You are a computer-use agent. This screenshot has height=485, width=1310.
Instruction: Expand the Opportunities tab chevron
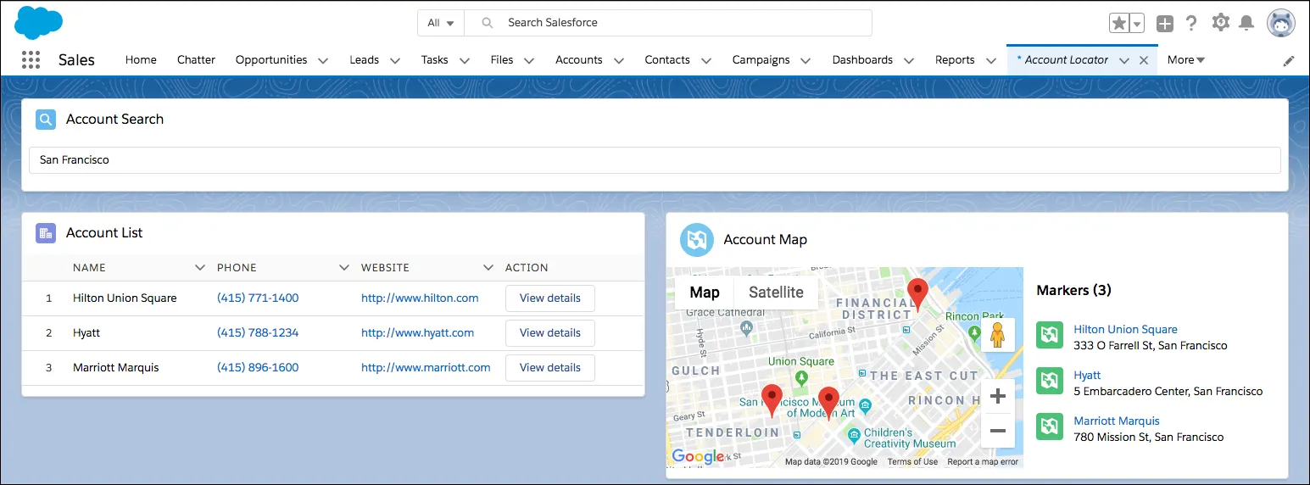point(323,60)
